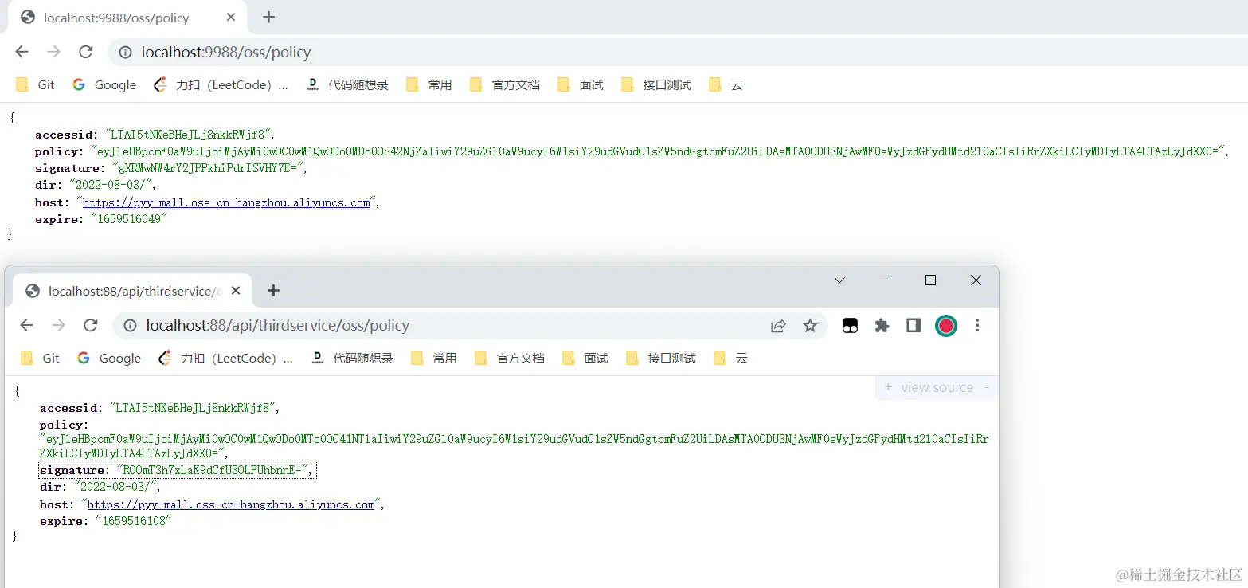The width and height of the screenshot is (1248, 588).
Task: Go back in the back window
Action: tap(22, 52)
